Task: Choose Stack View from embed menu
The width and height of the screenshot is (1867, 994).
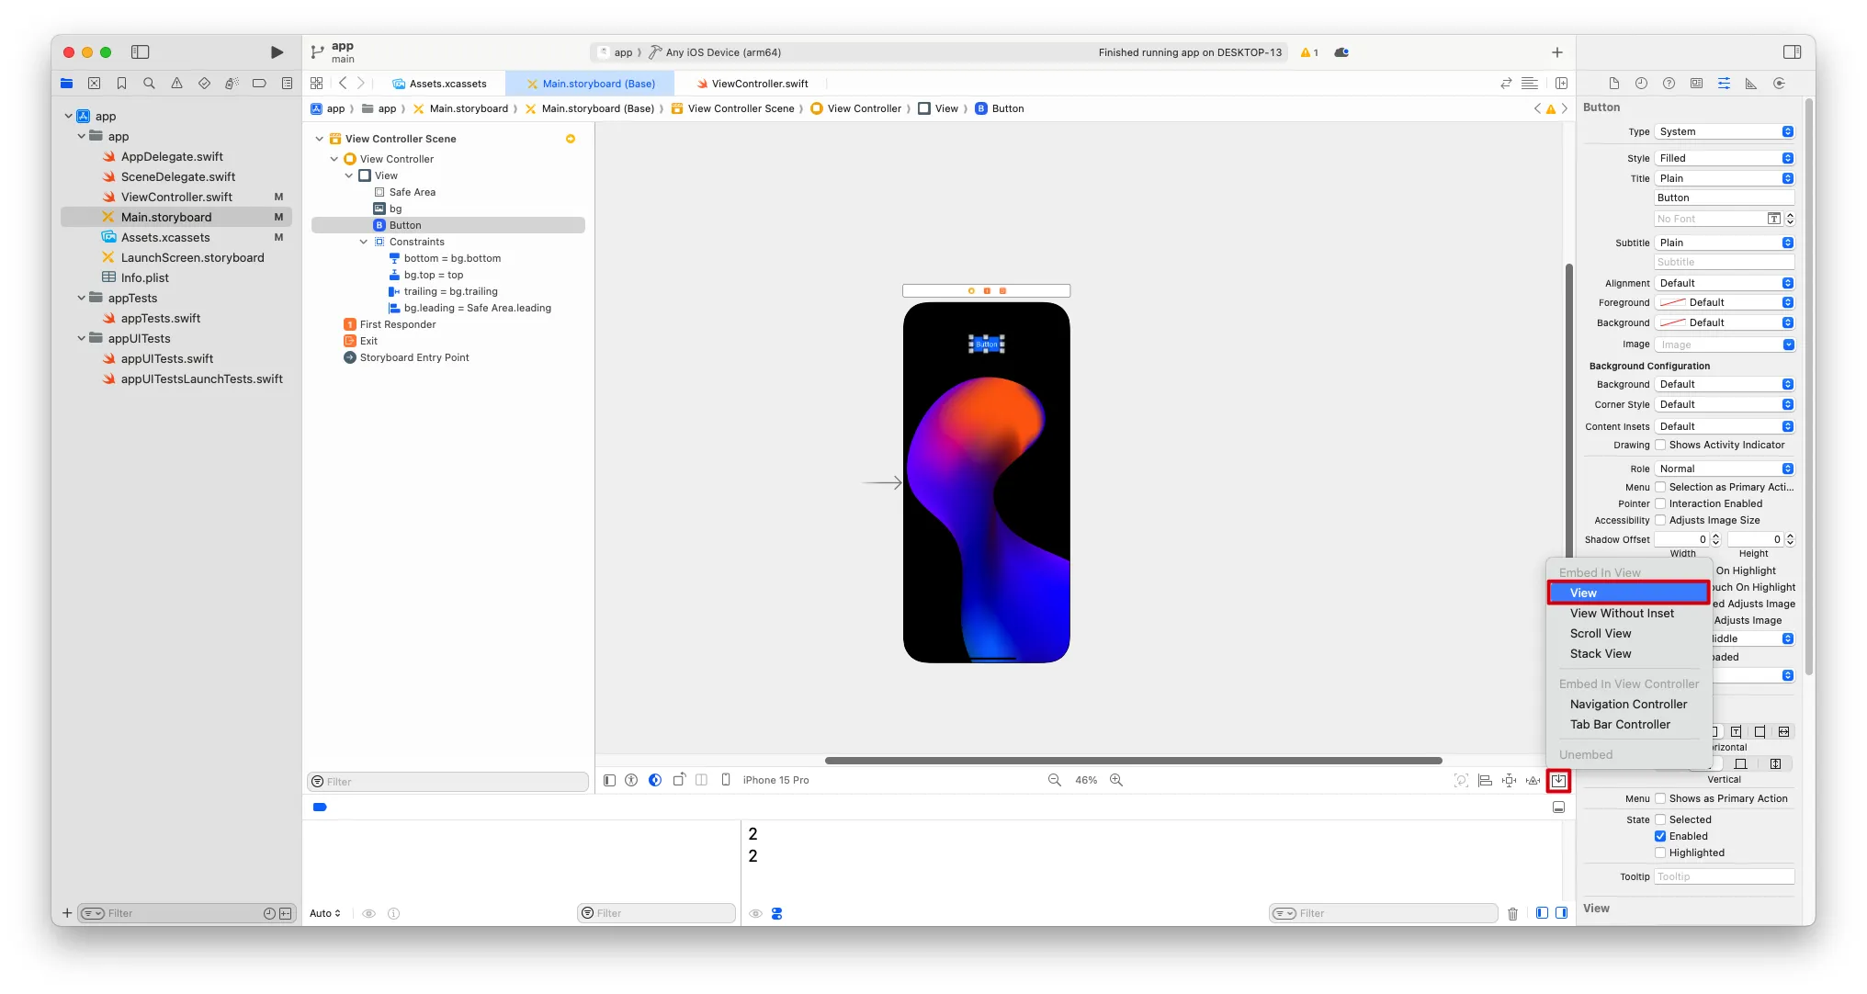Action: pos(1600,653)
